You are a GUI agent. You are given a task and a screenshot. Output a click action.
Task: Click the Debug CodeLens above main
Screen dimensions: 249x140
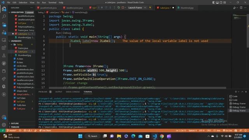(67, 33)
